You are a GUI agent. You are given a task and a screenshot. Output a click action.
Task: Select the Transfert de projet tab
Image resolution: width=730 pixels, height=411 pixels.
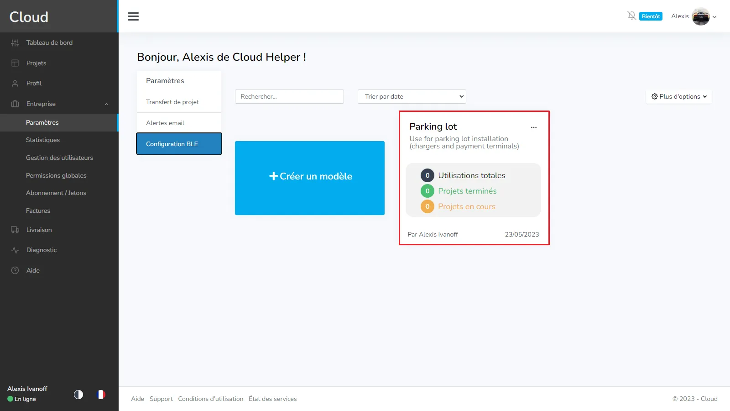179,102
